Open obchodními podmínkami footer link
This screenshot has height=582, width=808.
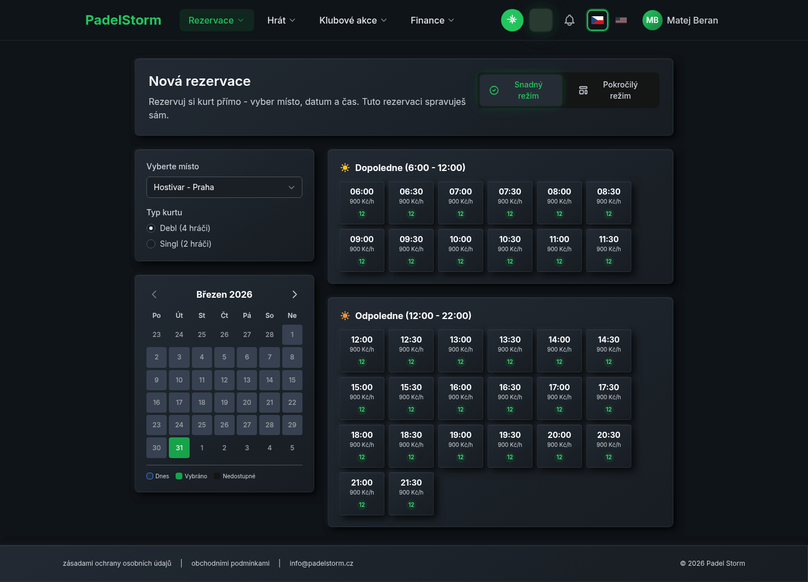coord(230,563)
